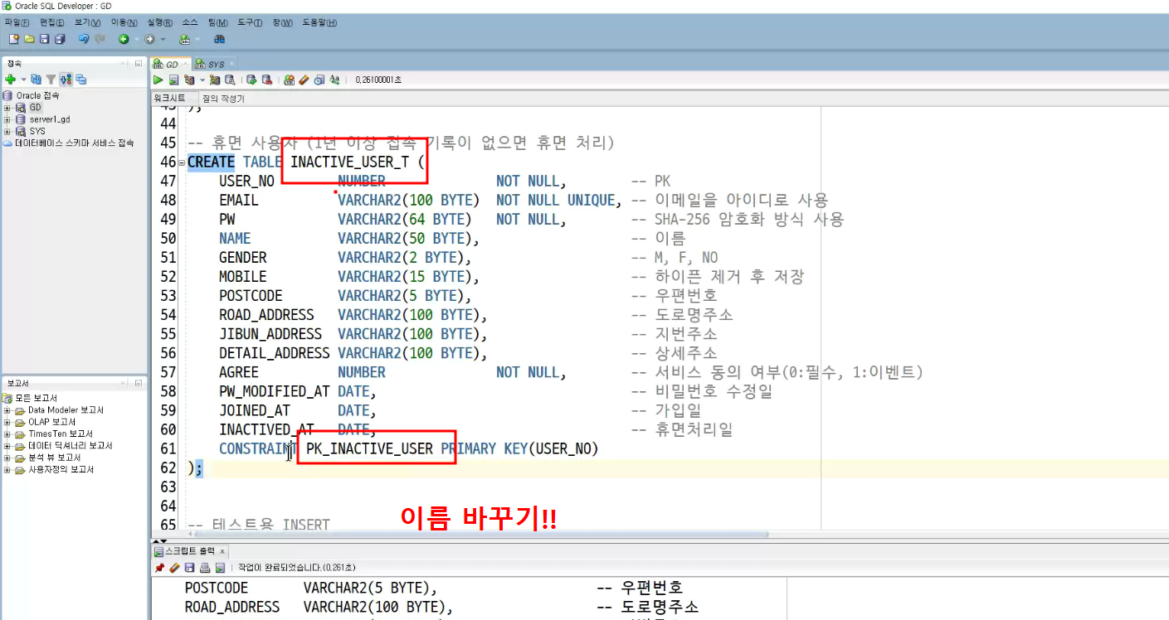Image resolution: width=1169 pixels, height=620 pixels.
Task: Refresh the connections tree
Action: 36,80
